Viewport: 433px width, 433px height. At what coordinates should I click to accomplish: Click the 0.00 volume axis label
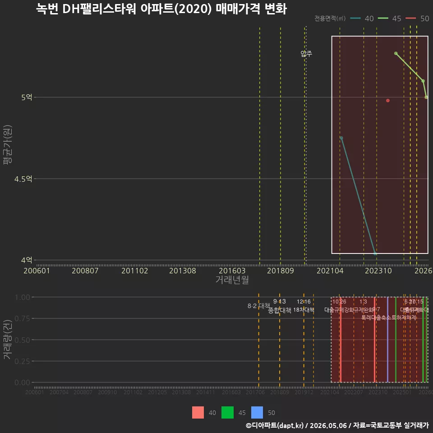pos(23,382)
